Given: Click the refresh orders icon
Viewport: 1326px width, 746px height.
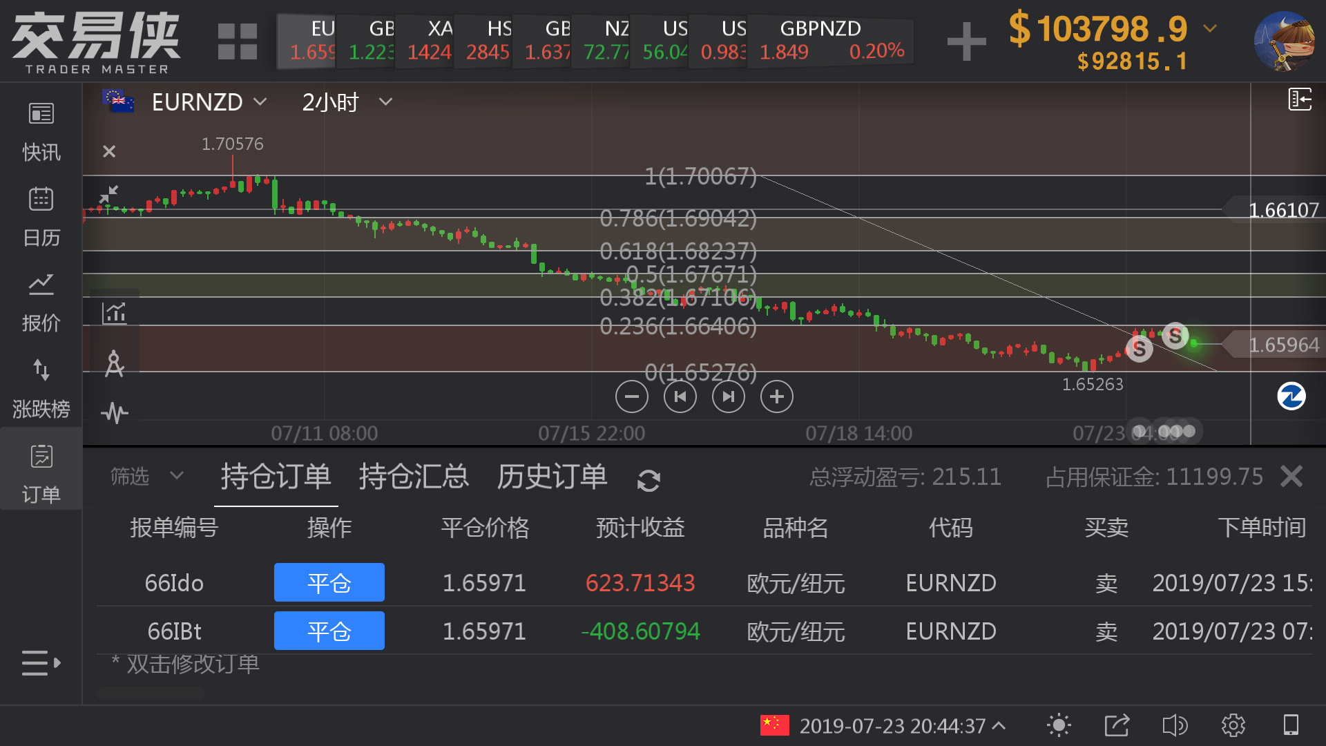Looking at the screenshot, I should (x=648, y=480).
